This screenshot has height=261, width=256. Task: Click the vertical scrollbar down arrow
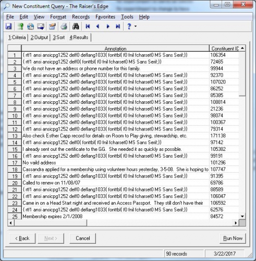[x=242, y=217]
